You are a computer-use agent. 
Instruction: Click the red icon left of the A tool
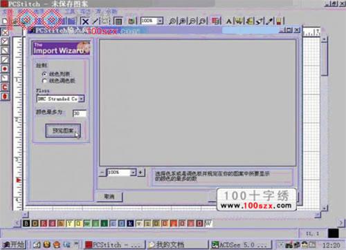215,21
